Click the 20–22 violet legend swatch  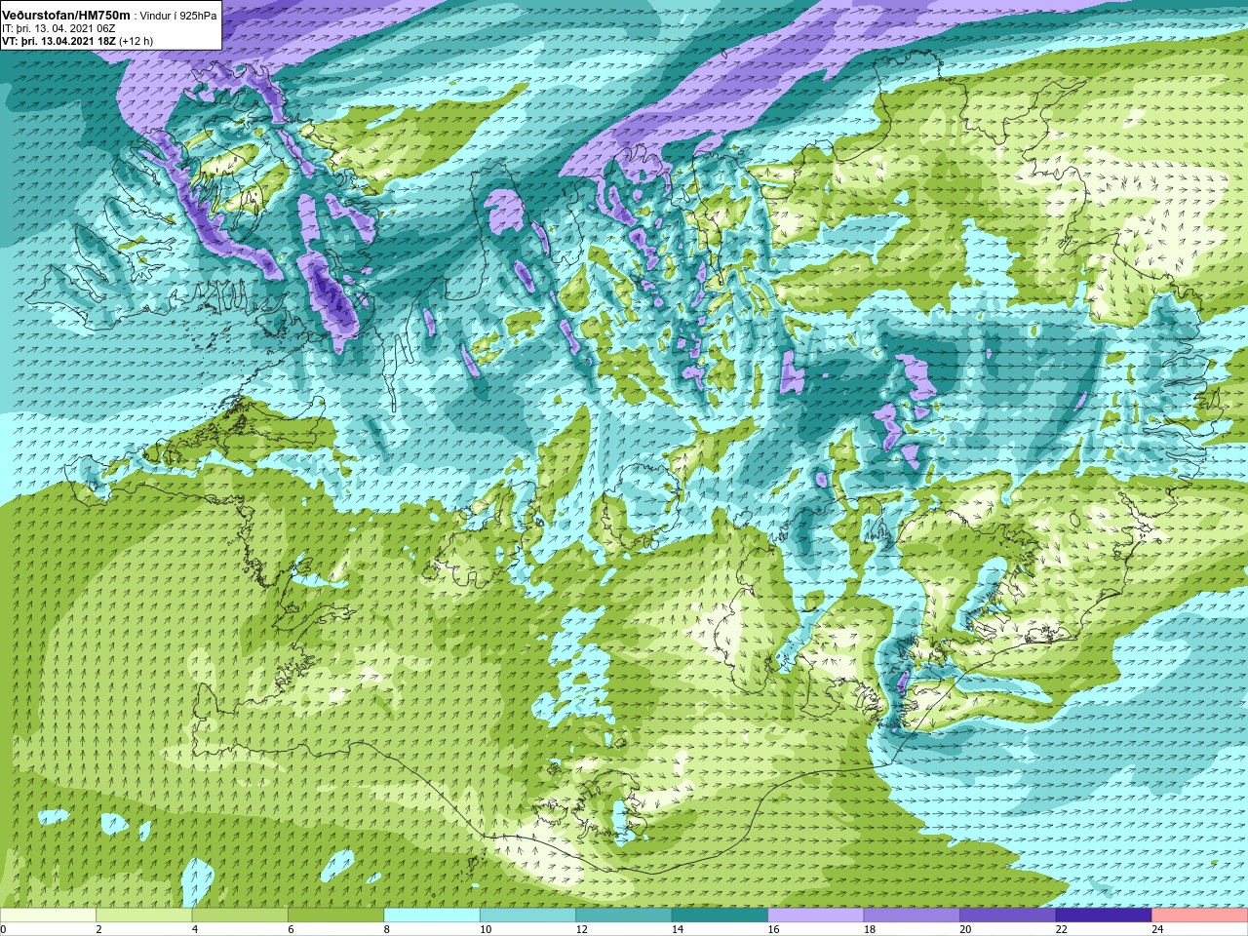(x=1008, y=916)
